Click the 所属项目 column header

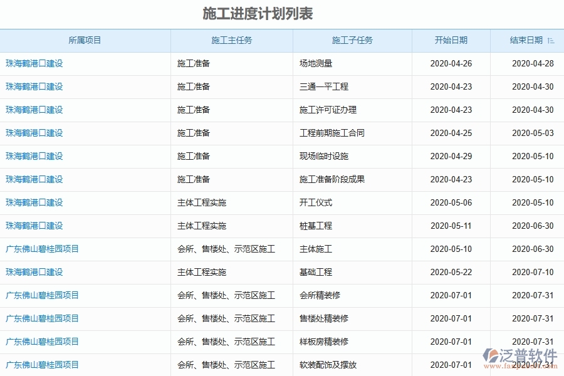click(x=86, y=39)
